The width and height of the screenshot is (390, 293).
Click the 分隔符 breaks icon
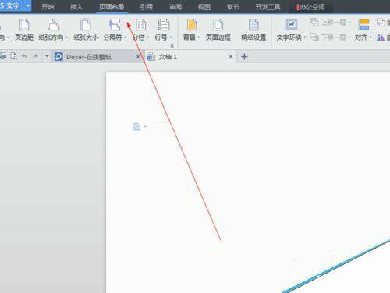pos(115,25)
